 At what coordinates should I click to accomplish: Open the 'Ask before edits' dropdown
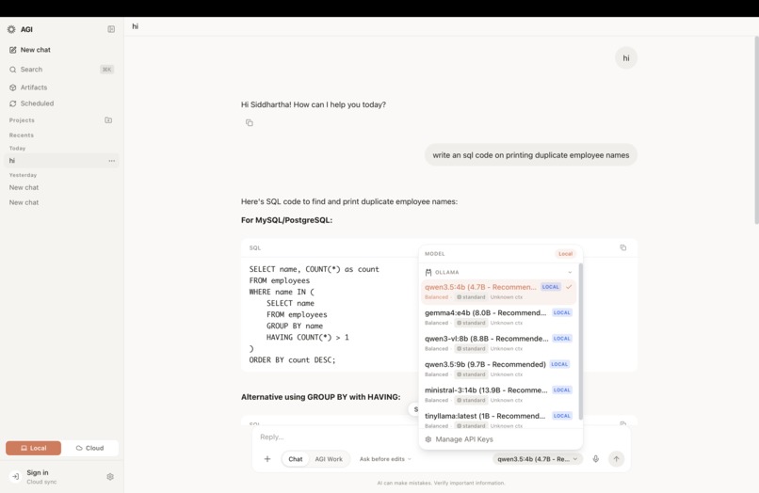click(385, 459)
